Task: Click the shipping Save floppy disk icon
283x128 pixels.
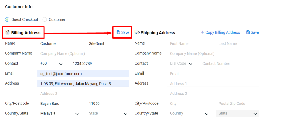Action: pos(248,32)
